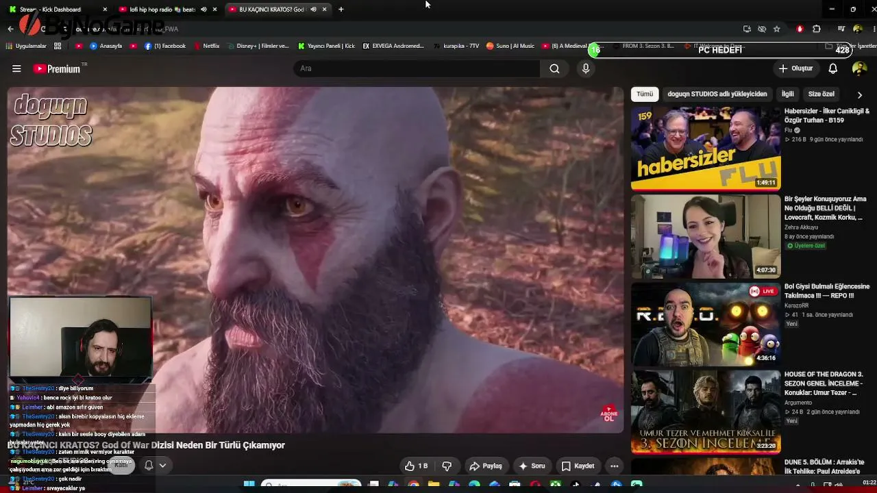
Task: Click the crossed-eye icon in address bar
Action: pyautogui.click(x=762, y=29)
